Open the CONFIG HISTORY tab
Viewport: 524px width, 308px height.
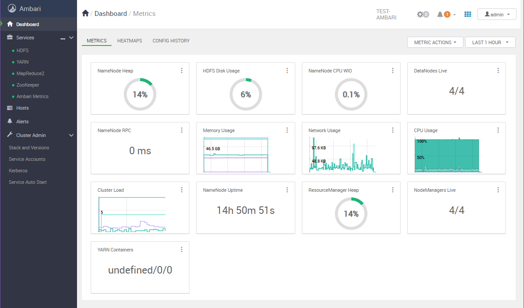[171, 40]
